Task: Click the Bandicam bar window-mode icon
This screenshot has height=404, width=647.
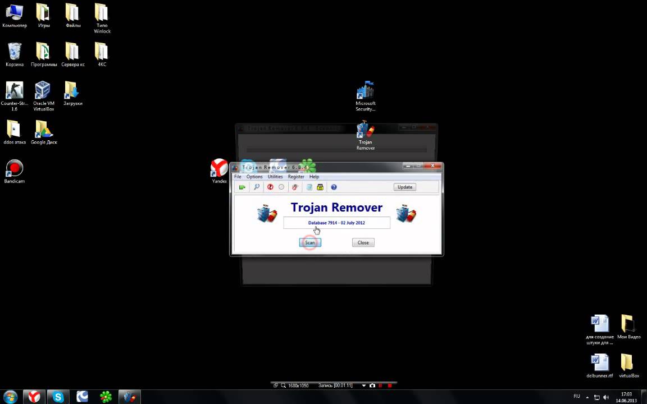Action: [276, 386]
